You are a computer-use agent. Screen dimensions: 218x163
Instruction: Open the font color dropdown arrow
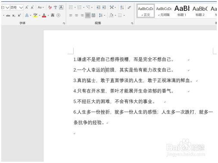tap(48, 16)
